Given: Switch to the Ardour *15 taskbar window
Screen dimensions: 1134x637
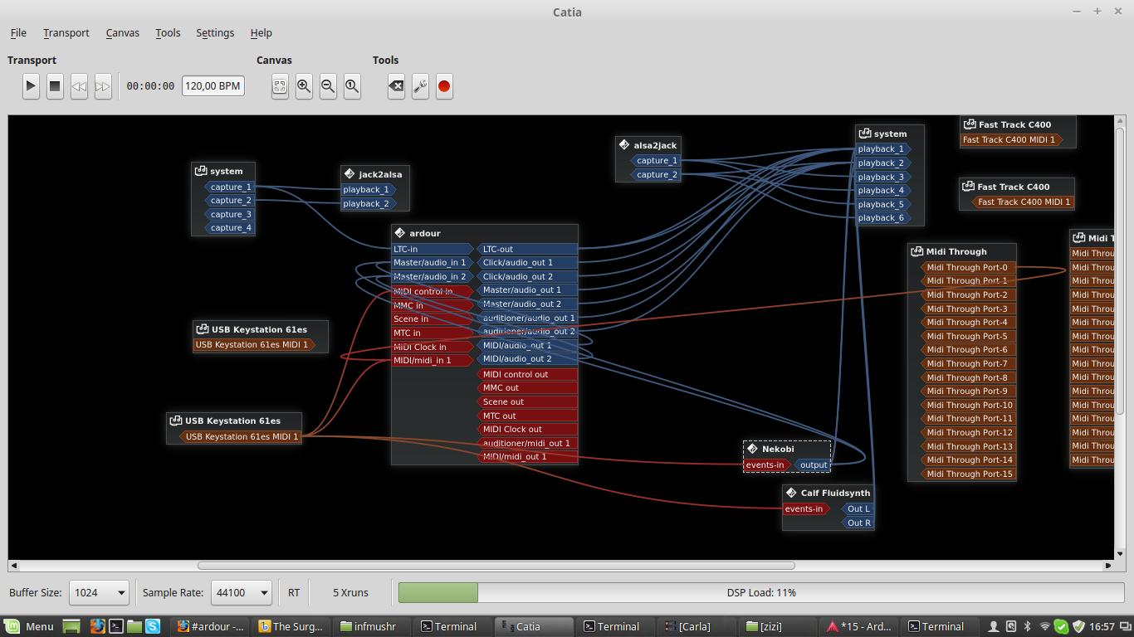Looking at the screenshot, I should (860, 626).
